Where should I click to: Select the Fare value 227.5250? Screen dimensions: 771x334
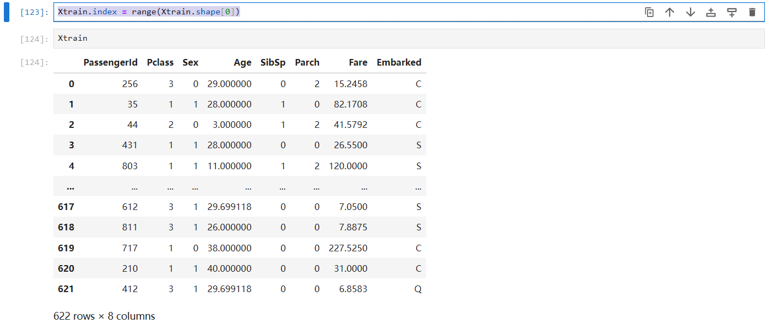tap(349, 248)
